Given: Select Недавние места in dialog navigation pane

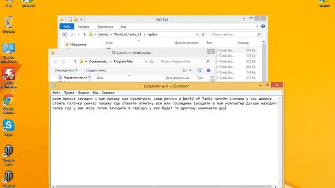Looking at the screenshot, I should [75, 77].
